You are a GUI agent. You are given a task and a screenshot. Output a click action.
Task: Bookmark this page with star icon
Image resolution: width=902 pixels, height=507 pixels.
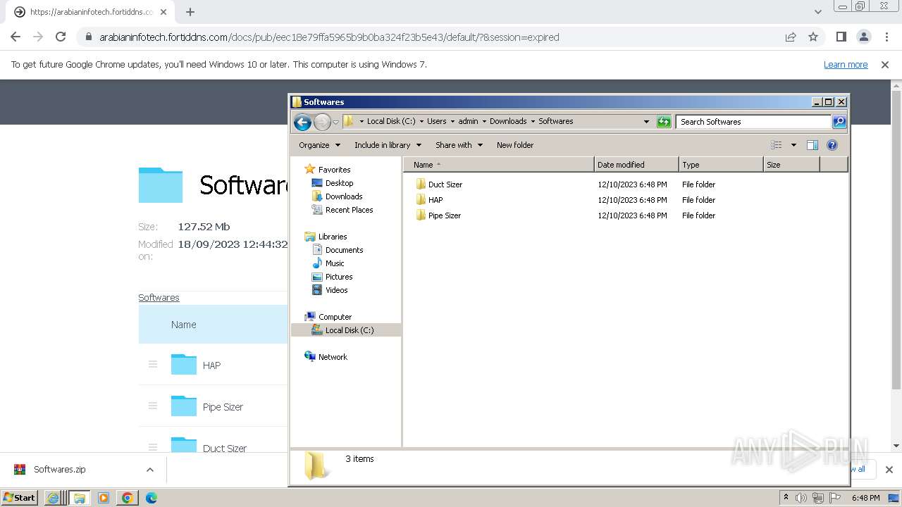point(813,37)
